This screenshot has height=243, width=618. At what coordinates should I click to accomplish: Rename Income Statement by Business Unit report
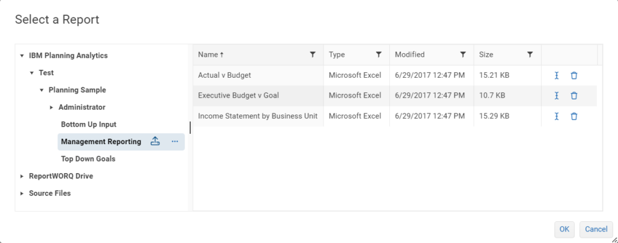click(557, 116)
